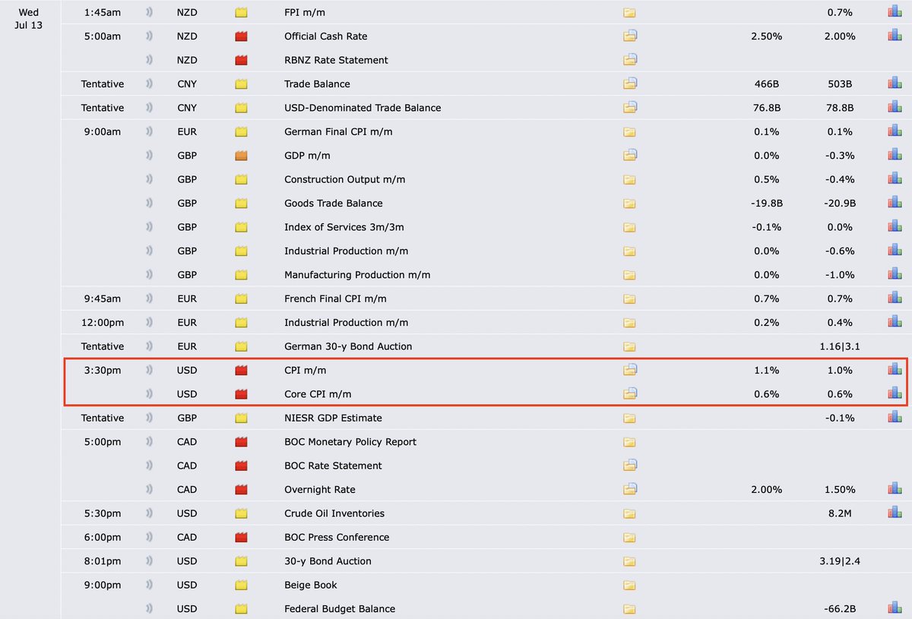Show chart for GBP Industrial Production m/m
912x619 pixels.
pos(895,251)
